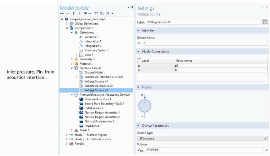Expand the Geometry 1 node
Viewport: 270px width, 156px height.
(x=72, y=59)
